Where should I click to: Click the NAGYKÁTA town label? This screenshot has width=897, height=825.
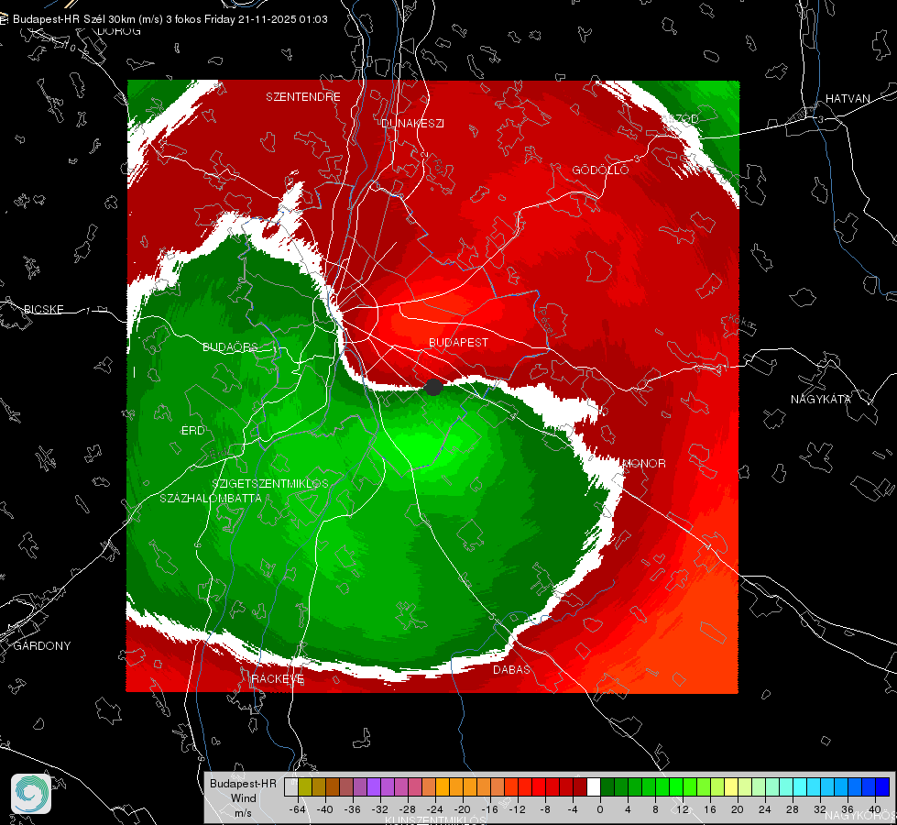pyautogui.click(x=821, y=399)
